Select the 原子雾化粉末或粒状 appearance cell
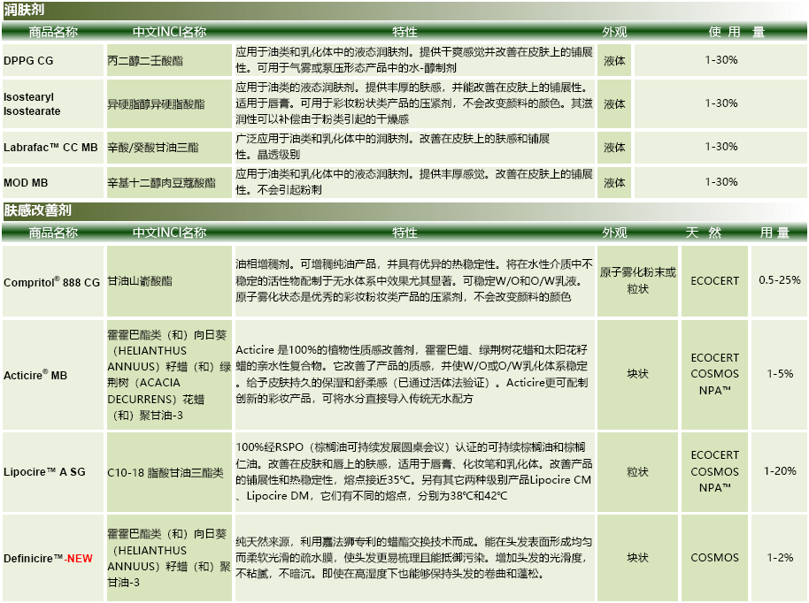The height and width of the screenshot is (603, 809). point(637,281)
